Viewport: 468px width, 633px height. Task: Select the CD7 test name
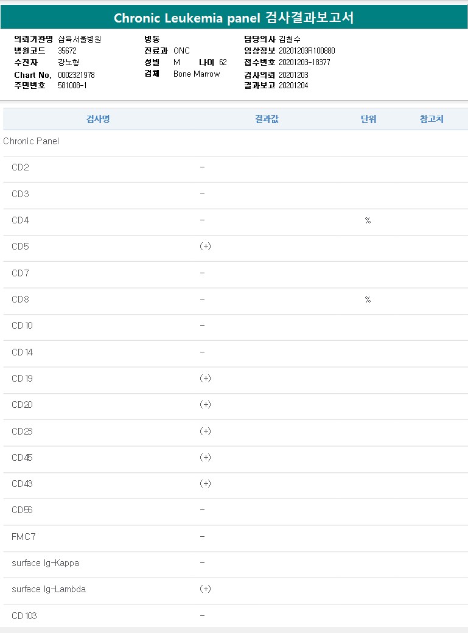(20, 273)
